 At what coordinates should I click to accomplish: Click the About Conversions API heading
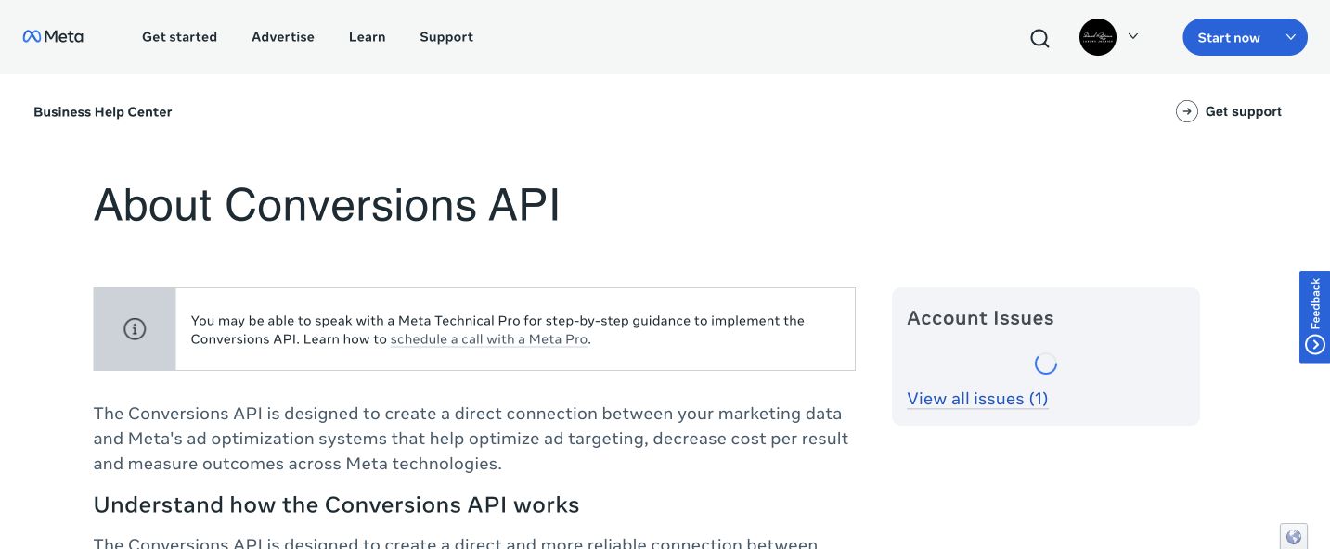pos(327,205)
